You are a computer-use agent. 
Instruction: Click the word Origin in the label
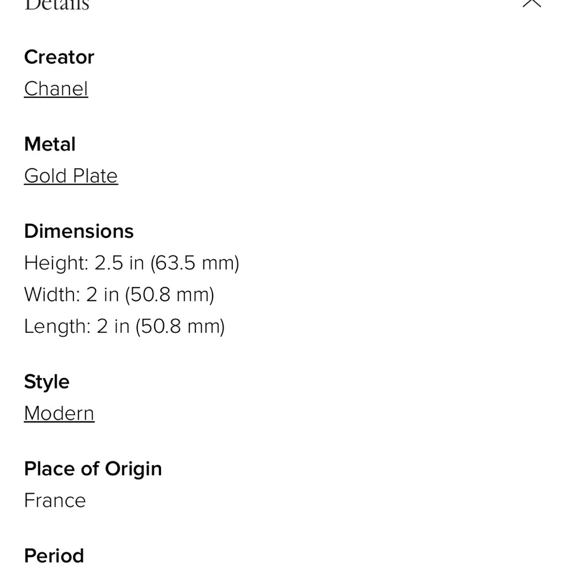tap(133, 469)
